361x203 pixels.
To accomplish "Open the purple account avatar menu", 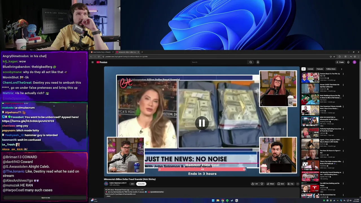I will click(355, 62).
